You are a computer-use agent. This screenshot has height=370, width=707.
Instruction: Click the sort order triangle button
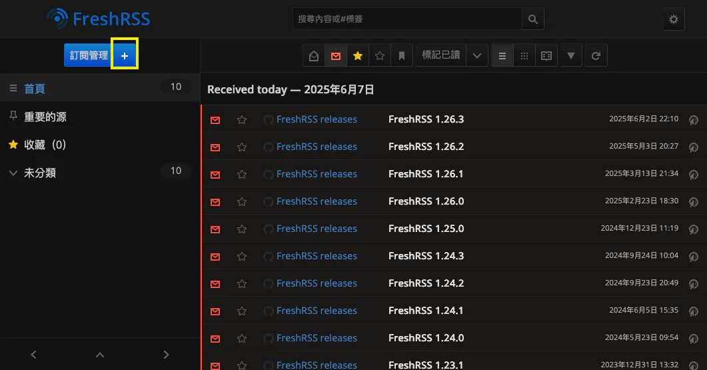click(571, 55)
